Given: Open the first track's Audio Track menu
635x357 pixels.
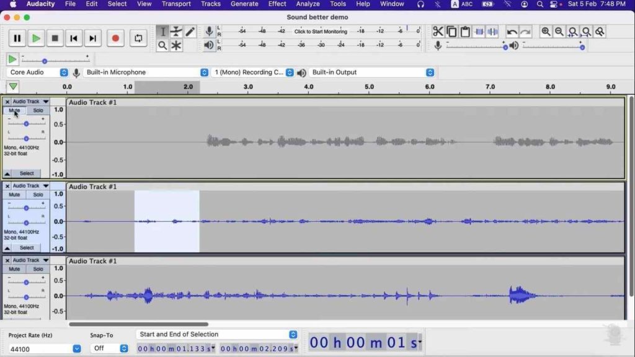Looking at the screenshot, I should click(x=30, y=102).
